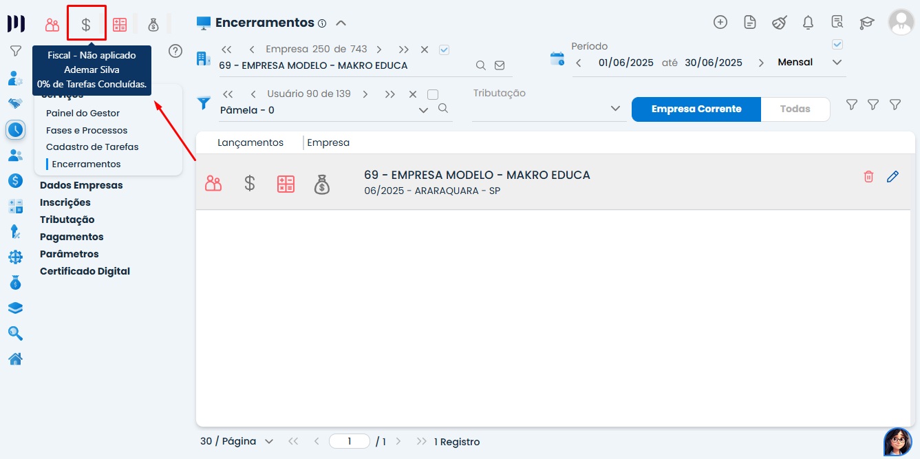920x459 pixels.
Task: Expand the Mensal period dropdown
Action: 837,63
